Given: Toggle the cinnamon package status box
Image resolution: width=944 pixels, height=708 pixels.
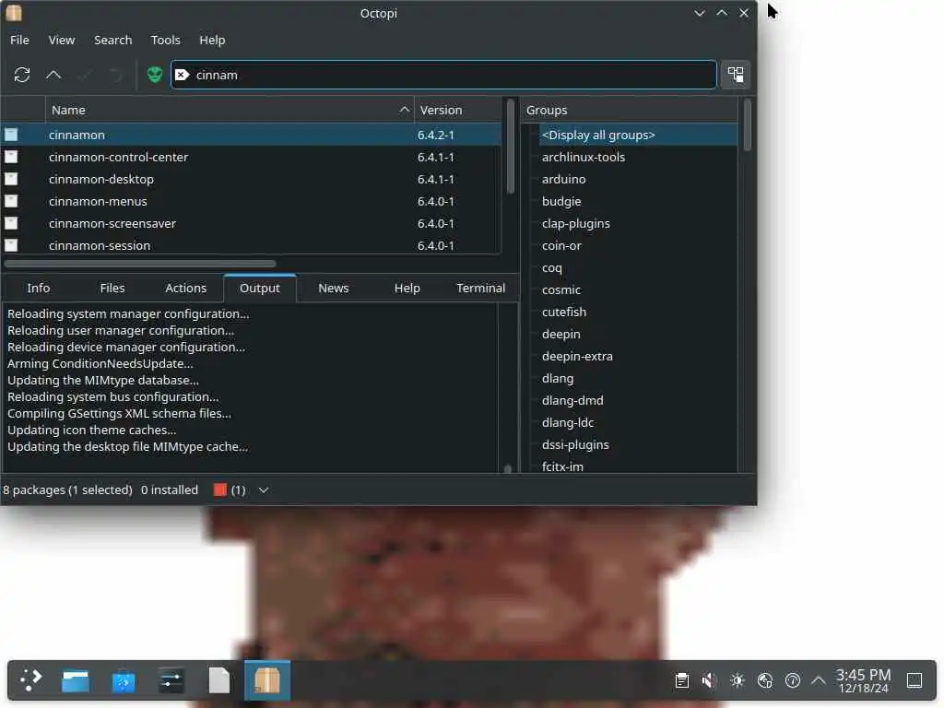Looking at the screenshot, I should [11, 135].
